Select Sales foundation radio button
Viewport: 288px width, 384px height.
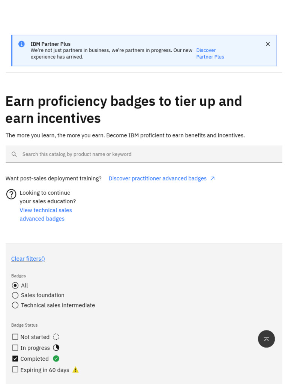point(15,295)
